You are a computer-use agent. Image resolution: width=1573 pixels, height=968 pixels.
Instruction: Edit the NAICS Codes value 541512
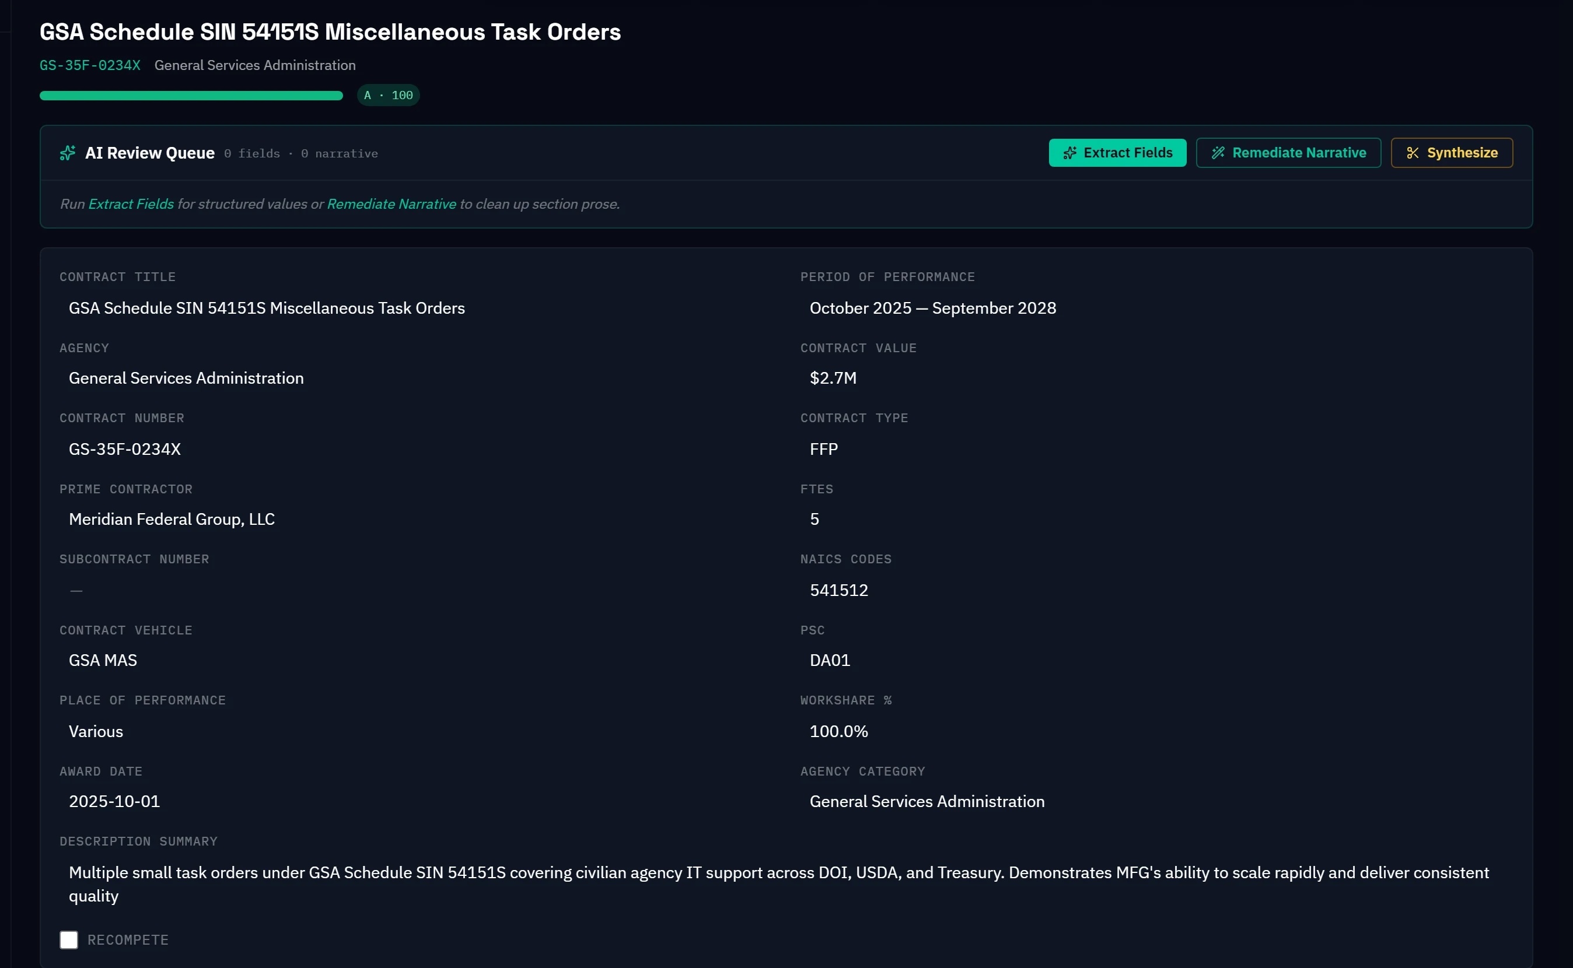coord(839,590)
